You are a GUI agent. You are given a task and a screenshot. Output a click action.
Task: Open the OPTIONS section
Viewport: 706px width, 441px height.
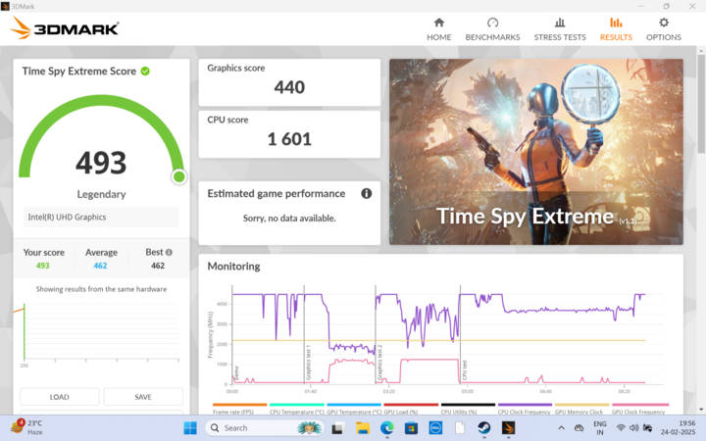click(x=663, y=29)
